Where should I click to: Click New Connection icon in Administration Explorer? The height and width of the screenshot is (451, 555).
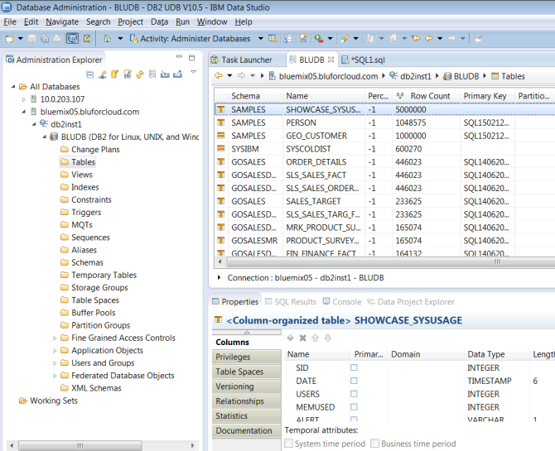click(103, 74)
